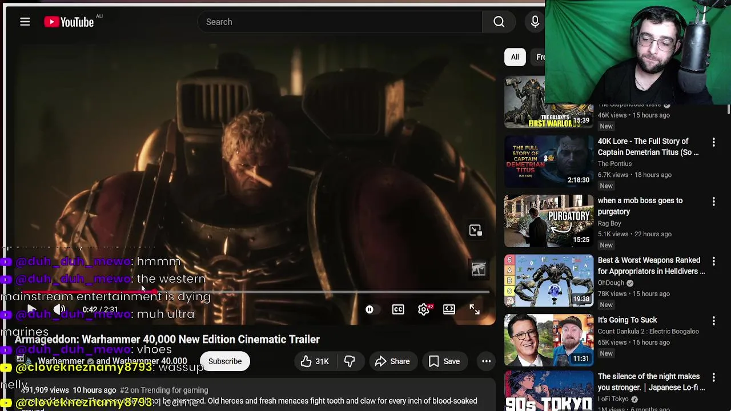The width and height of the screenshot is (731, 411).
Task: Seek using the red video progress bar
Action: pos(255,292)
